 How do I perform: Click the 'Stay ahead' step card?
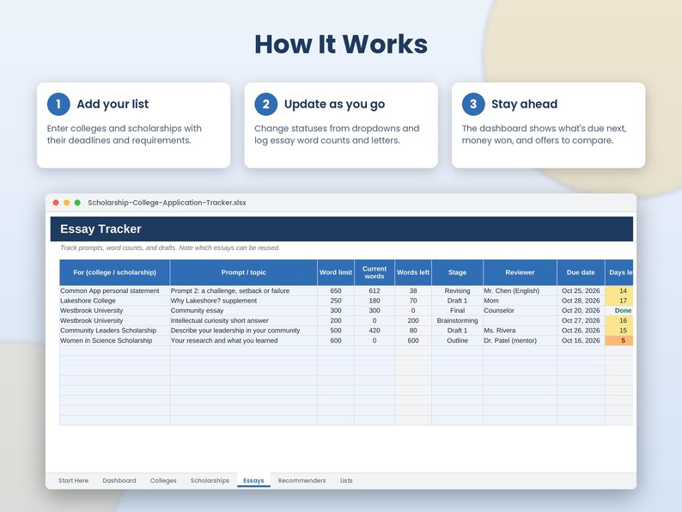(x=549, y=125)
